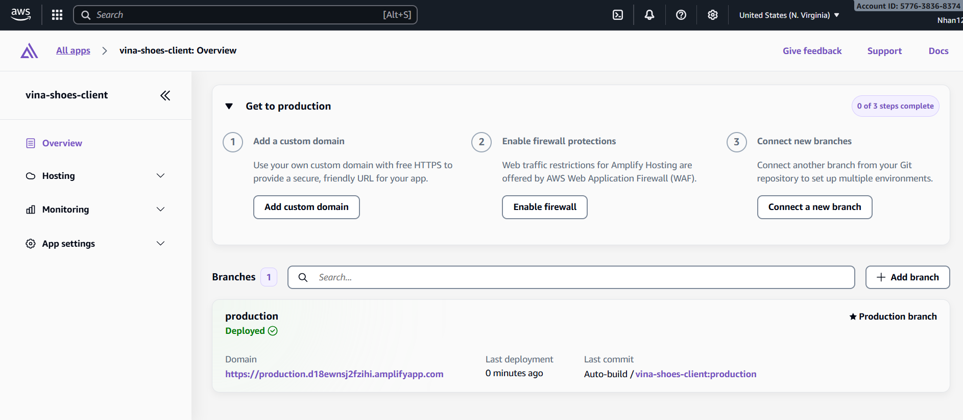Expand the Monitoring menu chevron

pos(160,209)
